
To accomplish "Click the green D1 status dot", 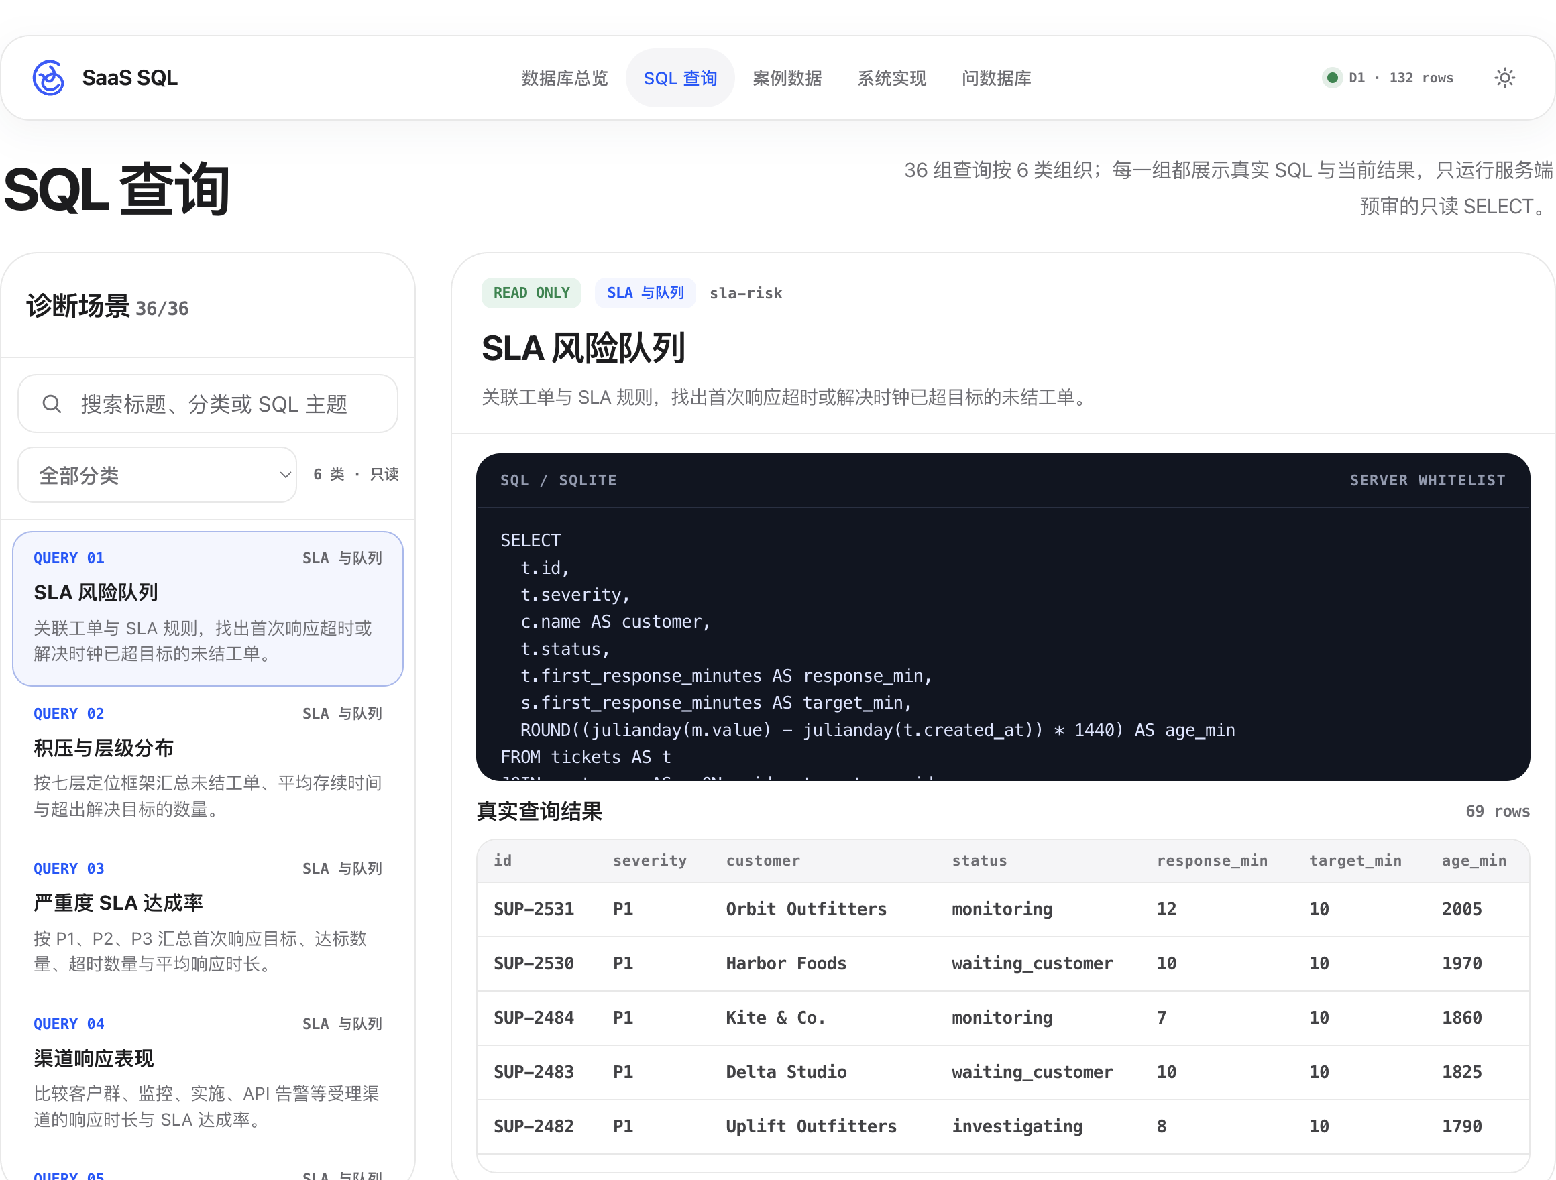I will coord(1331,77).
